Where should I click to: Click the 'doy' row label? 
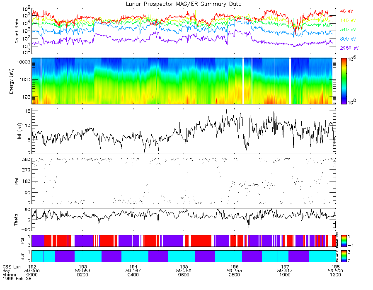6,271
